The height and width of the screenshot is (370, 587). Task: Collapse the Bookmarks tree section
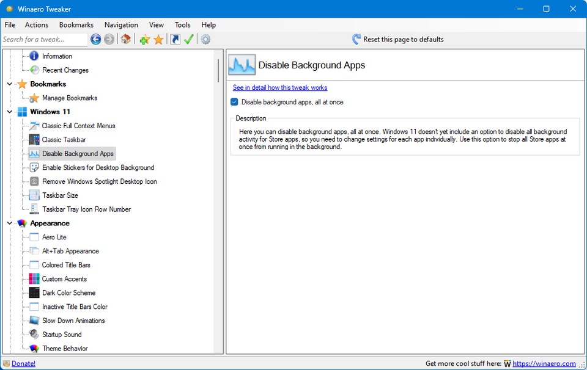coord(10,84)
